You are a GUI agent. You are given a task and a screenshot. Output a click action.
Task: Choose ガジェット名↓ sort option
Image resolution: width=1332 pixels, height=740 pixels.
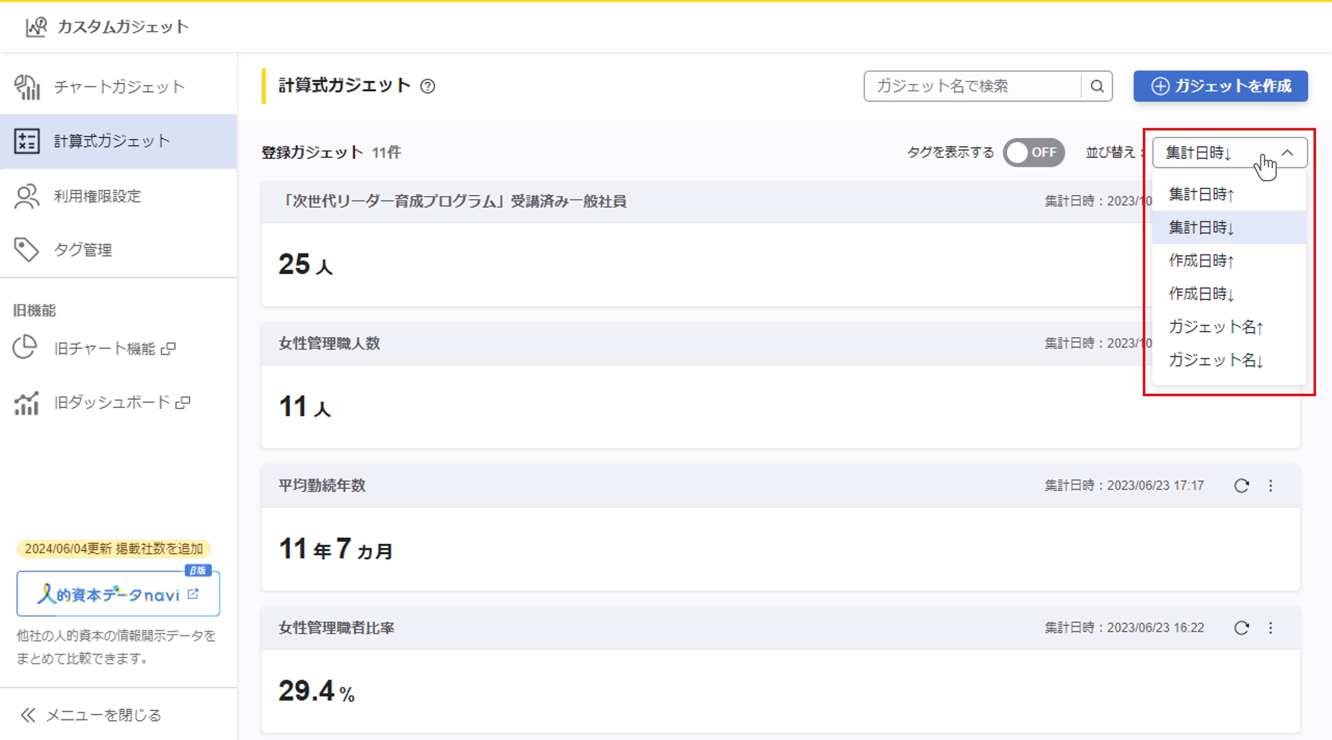tap(1215, 360)
